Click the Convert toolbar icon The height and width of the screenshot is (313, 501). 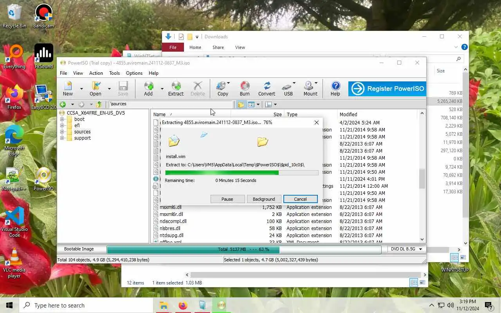(x=267, y=88)
